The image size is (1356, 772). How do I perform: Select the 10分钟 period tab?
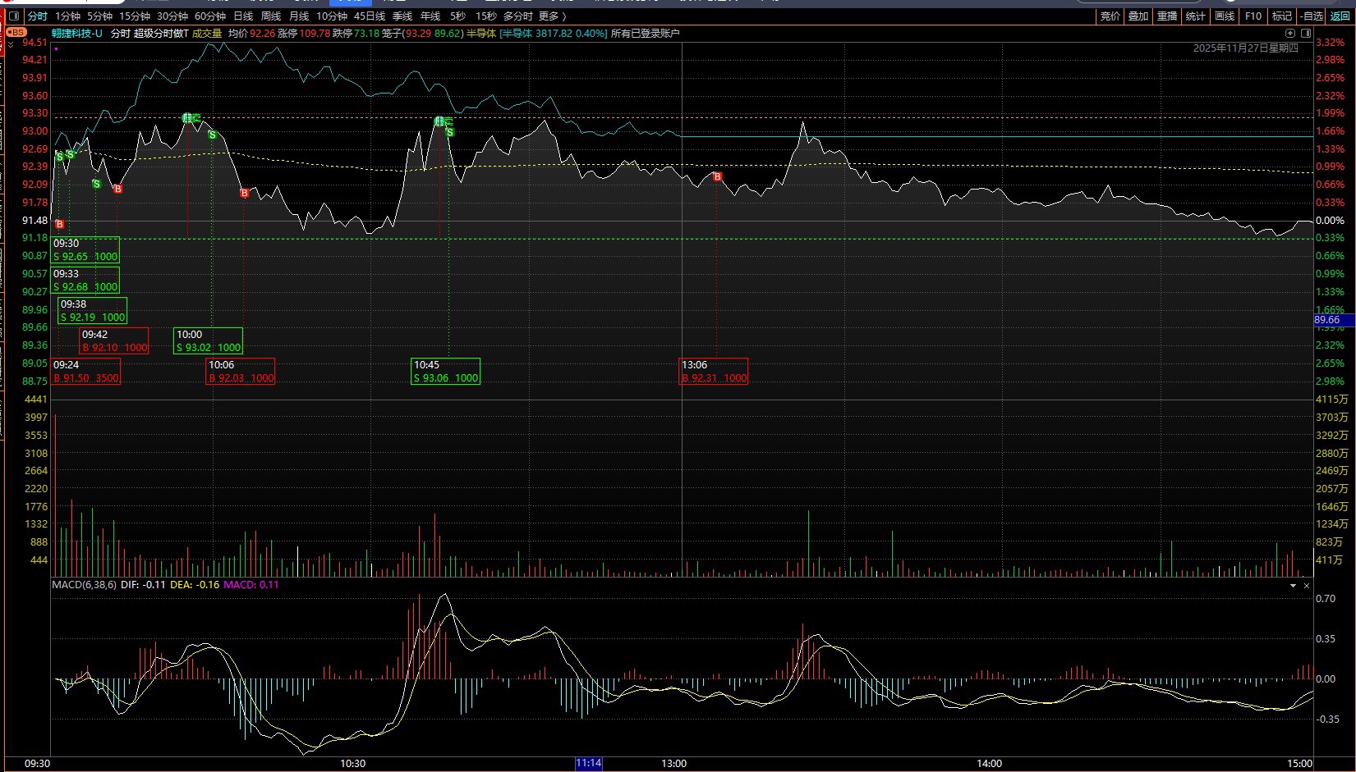coord(332,16)
